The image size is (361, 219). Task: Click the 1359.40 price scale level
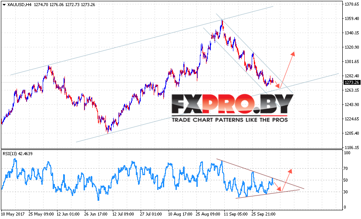pyautogui.click(x=352, y=18)
